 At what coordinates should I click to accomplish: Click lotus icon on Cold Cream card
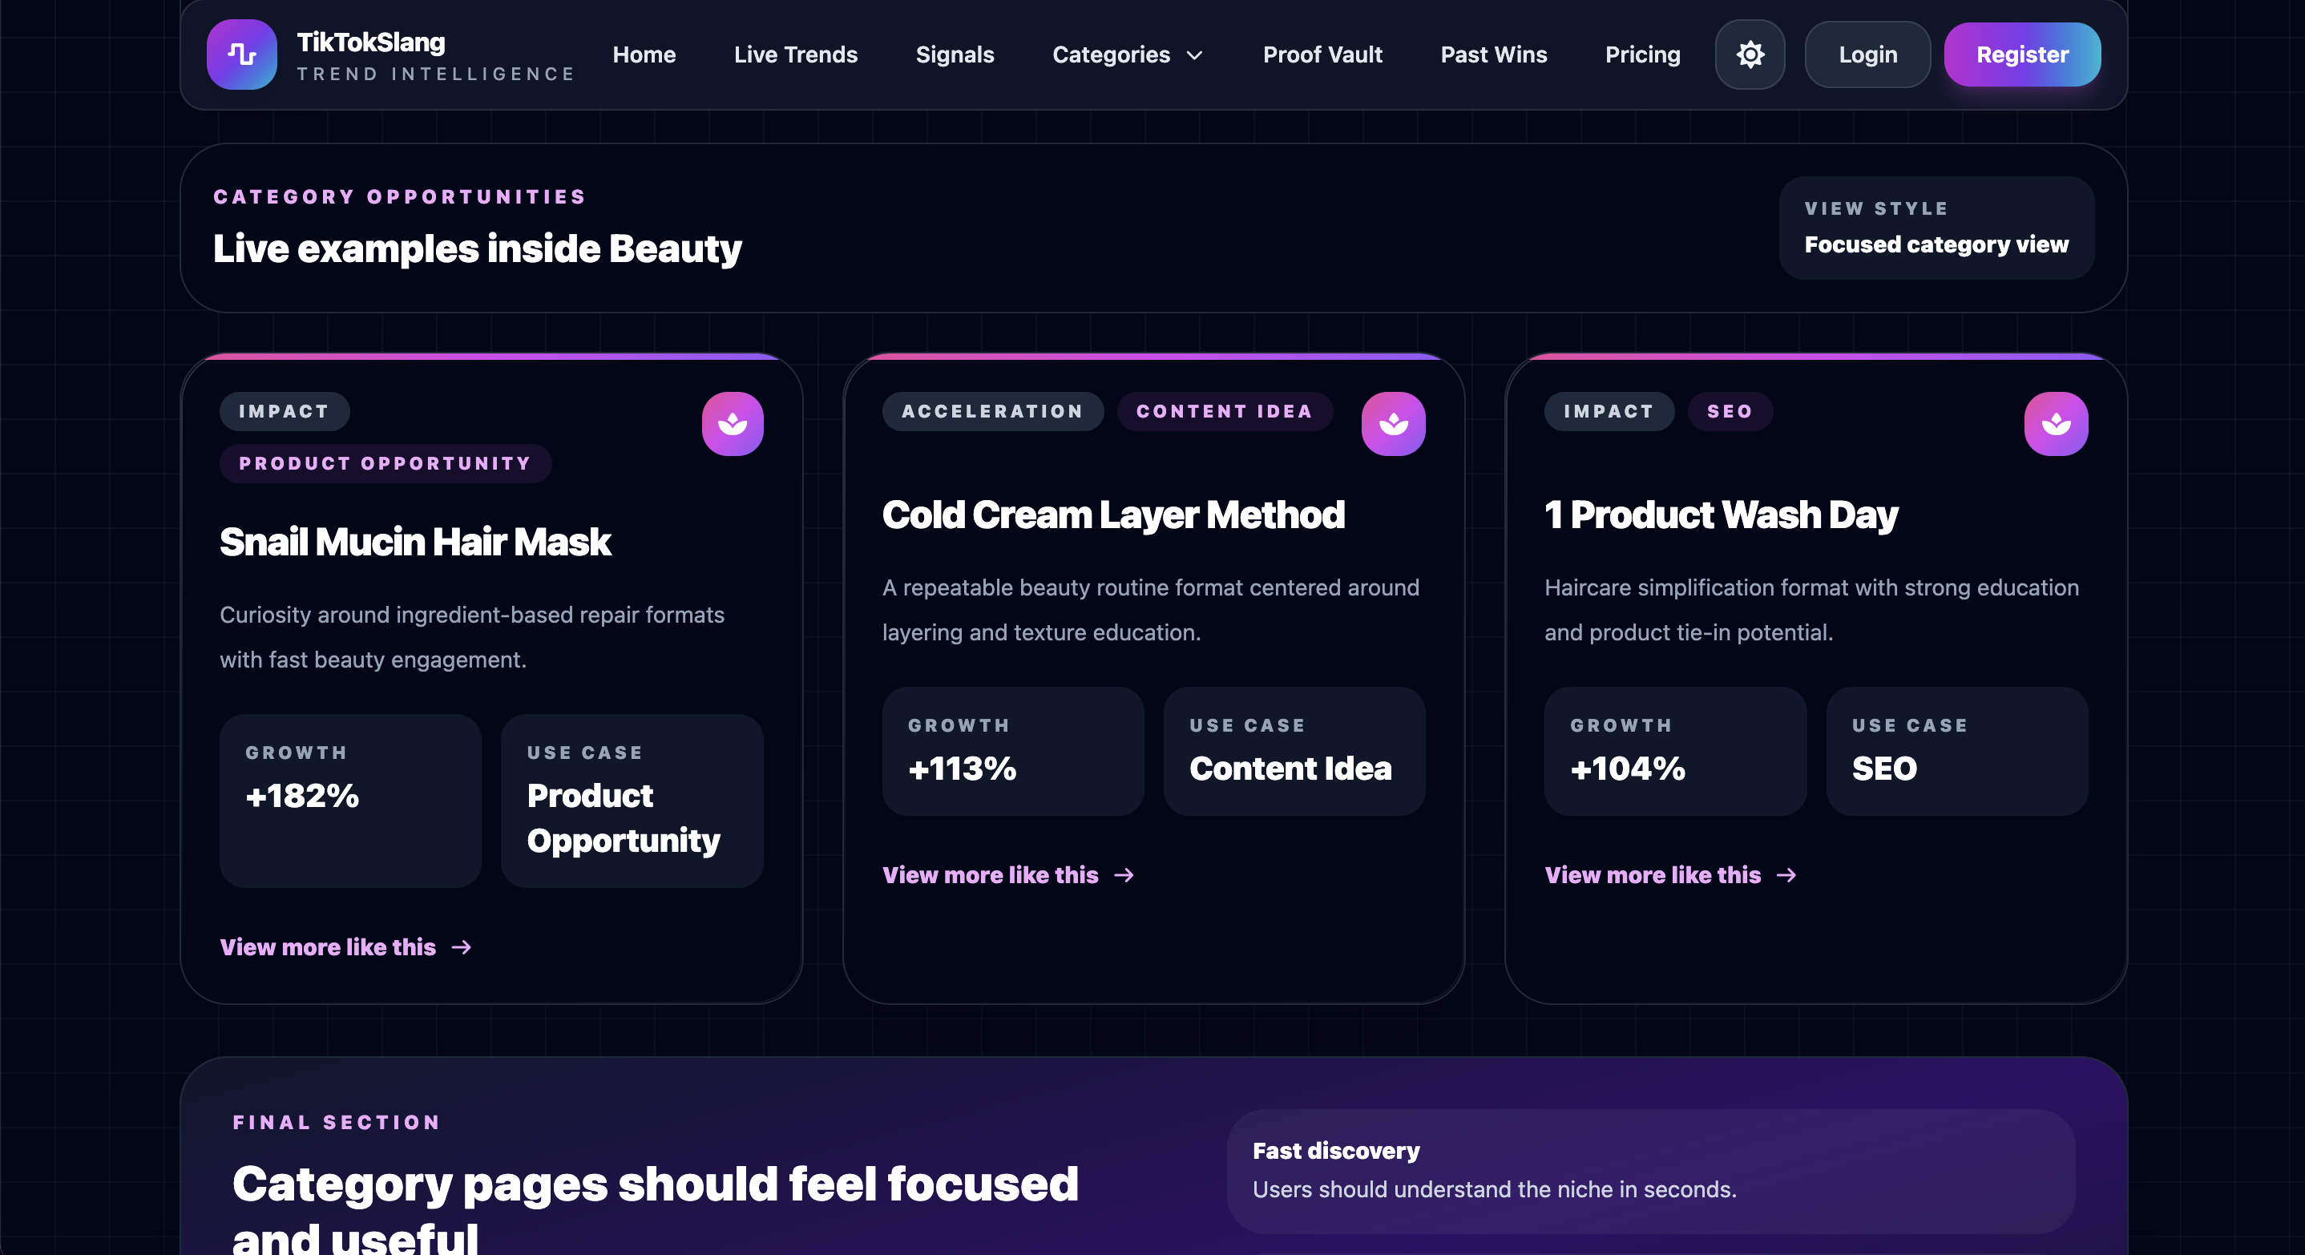pyautogui.click(x=1393, y=424)
